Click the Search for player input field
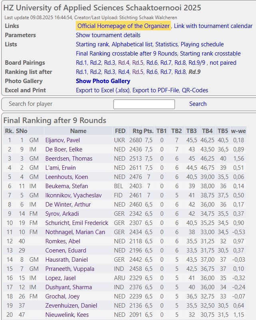This screenshot has width=256, height=320. tap(144, 104)
